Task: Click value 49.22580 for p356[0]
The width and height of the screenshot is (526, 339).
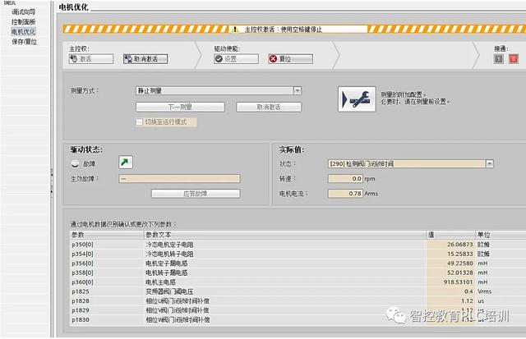Action: [451, 263]
